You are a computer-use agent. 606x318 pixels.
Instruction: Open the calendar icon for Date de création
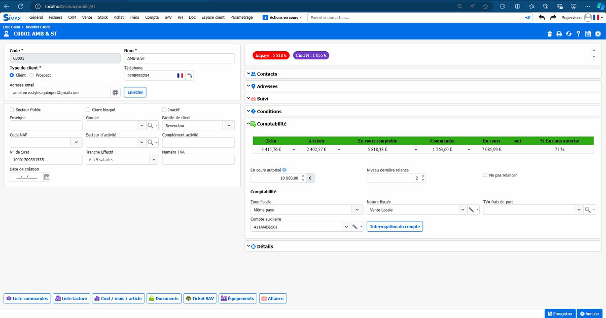[x=47, y=177]
